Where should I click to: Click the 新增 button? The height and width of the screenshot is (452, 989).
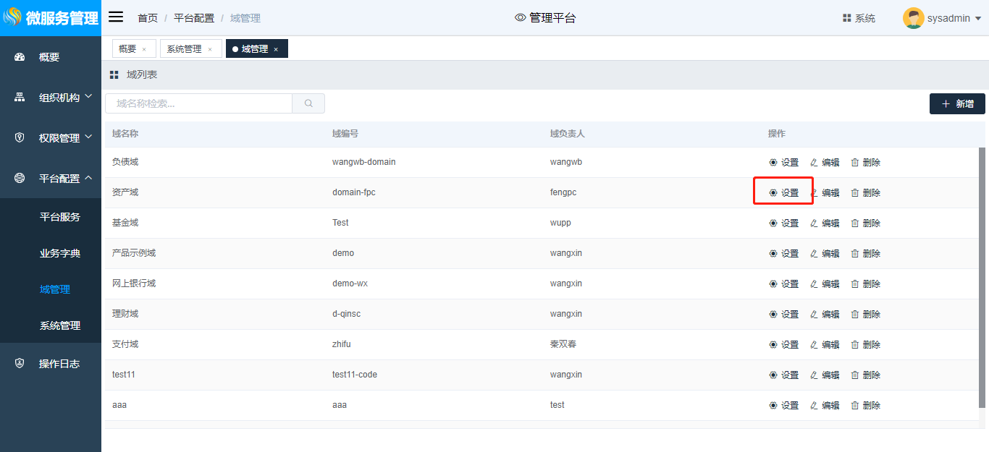(957, 104)
